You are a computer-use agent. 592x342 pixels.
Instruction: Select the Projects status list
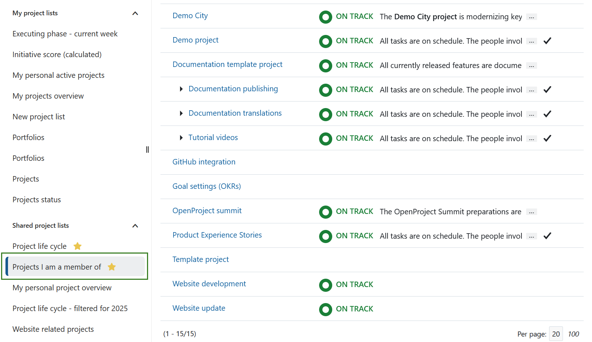click(x=36, y=199)
